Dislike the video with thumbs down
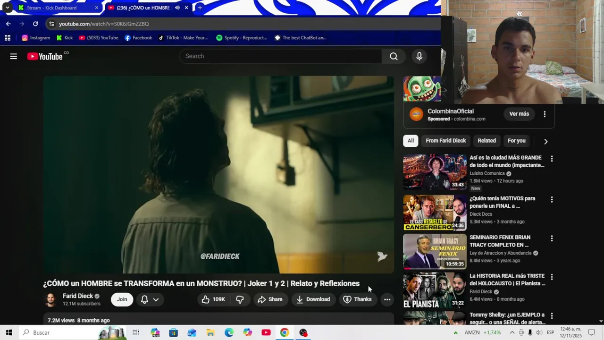The image size is (604, 340). (240, 299)
